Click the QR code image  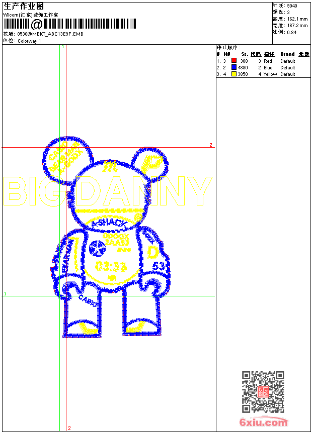click(263, 392)
